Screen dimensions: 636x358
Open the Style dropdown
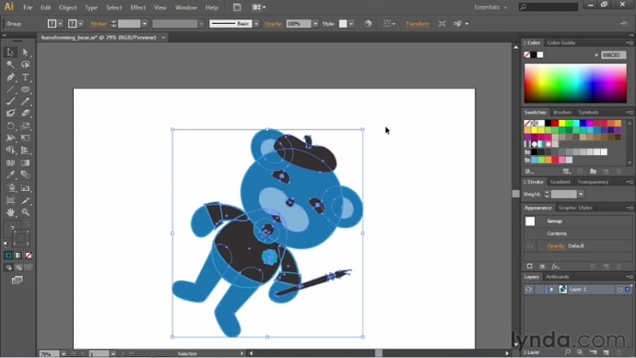click(351, 24)
